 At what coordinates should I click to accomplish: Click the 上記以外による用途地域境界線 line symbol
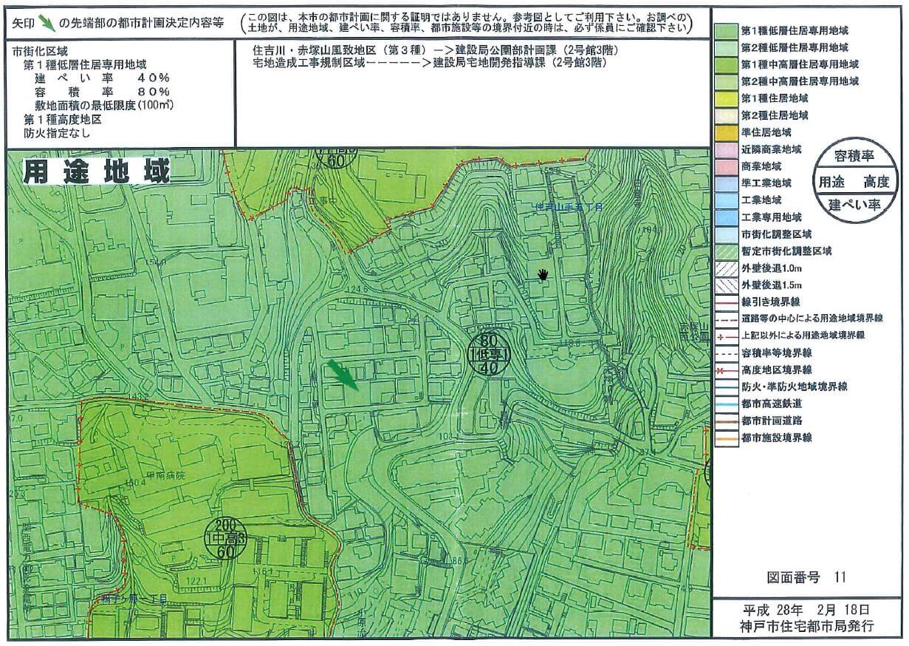point(725,336)
